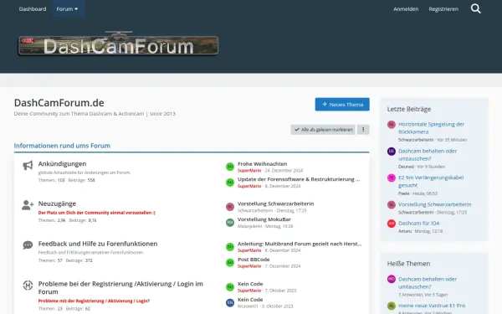Click avatar beside E2 9m Verlängerungskabel

pos(392,178)
